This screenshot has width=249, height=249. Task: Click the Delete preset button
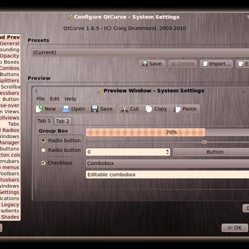[182, 63]
